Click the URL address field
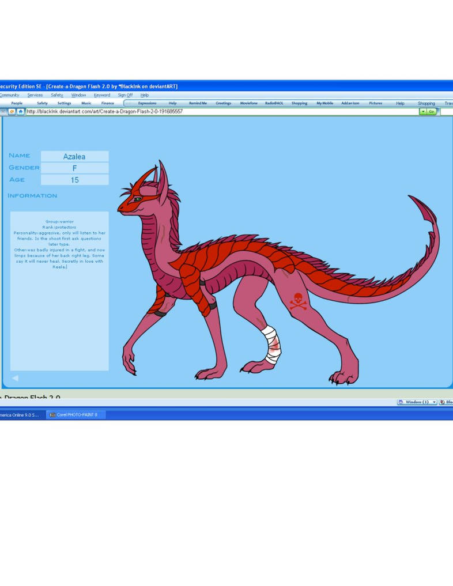This screenshot has width=453, height=586. (222, 112)
